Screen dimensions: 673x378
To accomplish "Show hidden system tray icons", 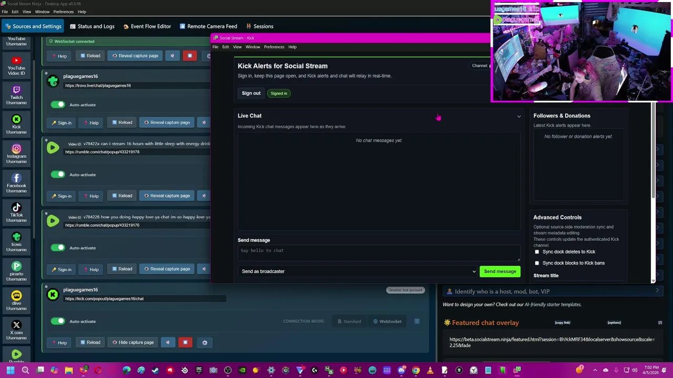I will 595,370.
